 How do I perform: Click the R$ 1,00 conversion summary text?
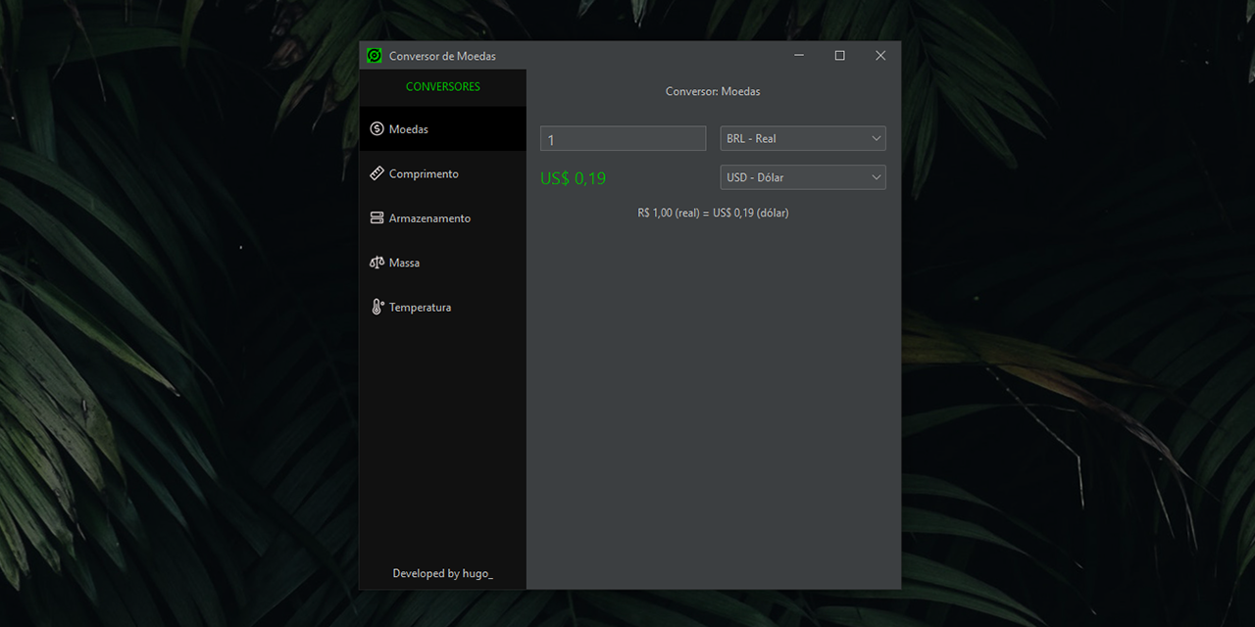click(713, 213)
